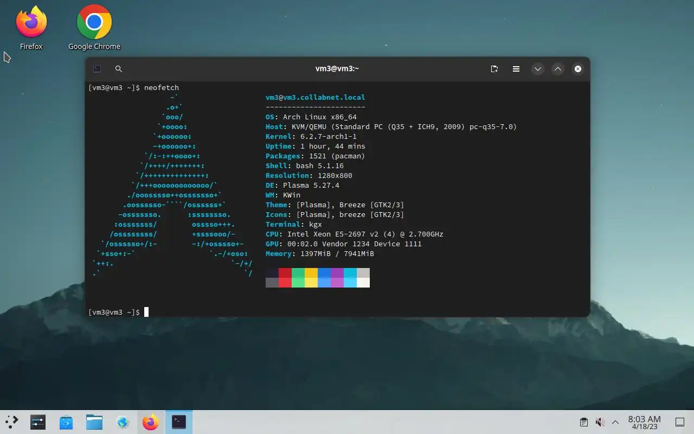Click the Arch Linux ASCII logo
This screenshot has height=434, width=694.
coord(172,186)
